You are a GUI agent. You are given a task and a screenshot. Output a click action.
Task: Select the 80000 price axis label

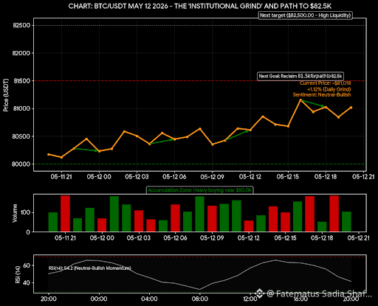click(x=21, y=164)
